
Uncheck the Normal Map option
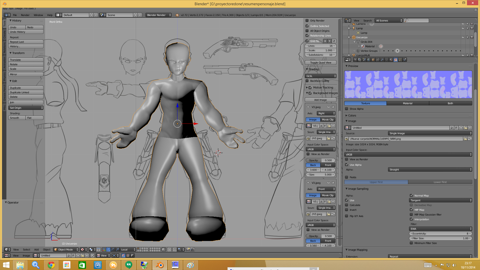tap(411, 195)
